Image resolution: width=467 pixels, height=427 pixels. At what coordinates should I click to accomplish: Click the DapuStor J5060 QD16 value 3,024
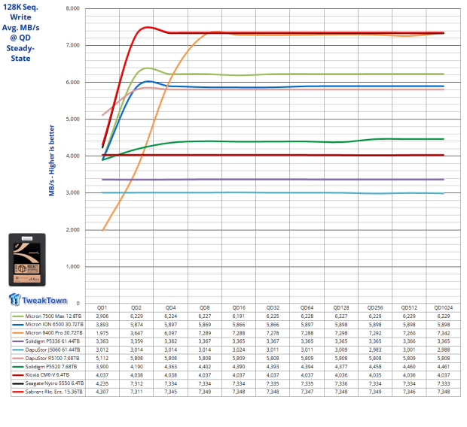pos(239,350)
